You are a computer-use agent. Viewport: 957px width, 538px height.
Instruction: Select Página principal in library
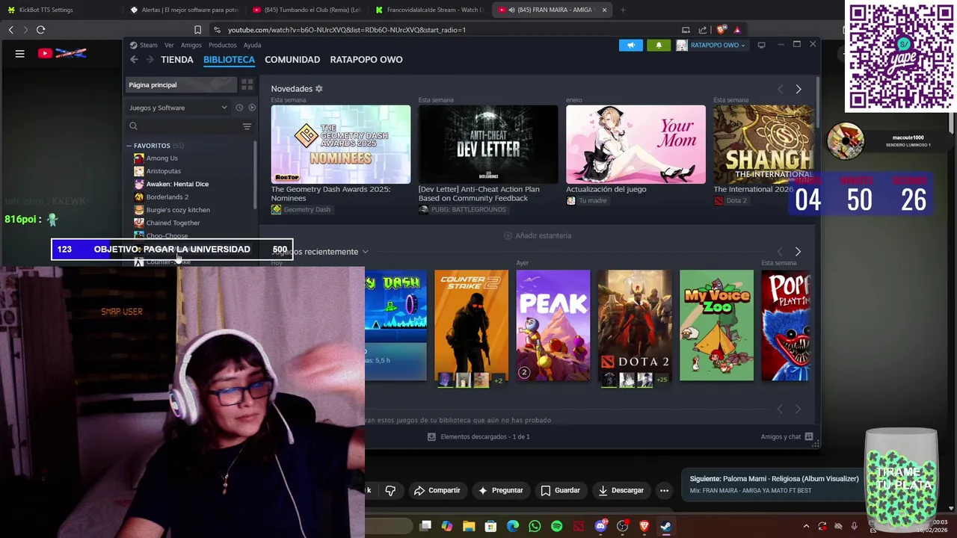coord(181,85)
